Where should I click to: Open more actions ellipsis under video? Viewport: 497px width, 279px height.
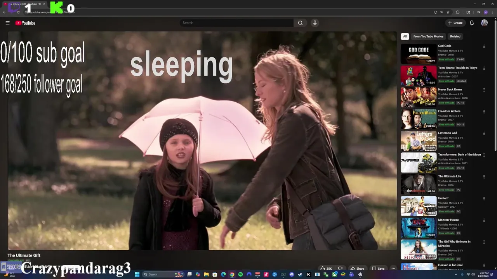point(393,269)
